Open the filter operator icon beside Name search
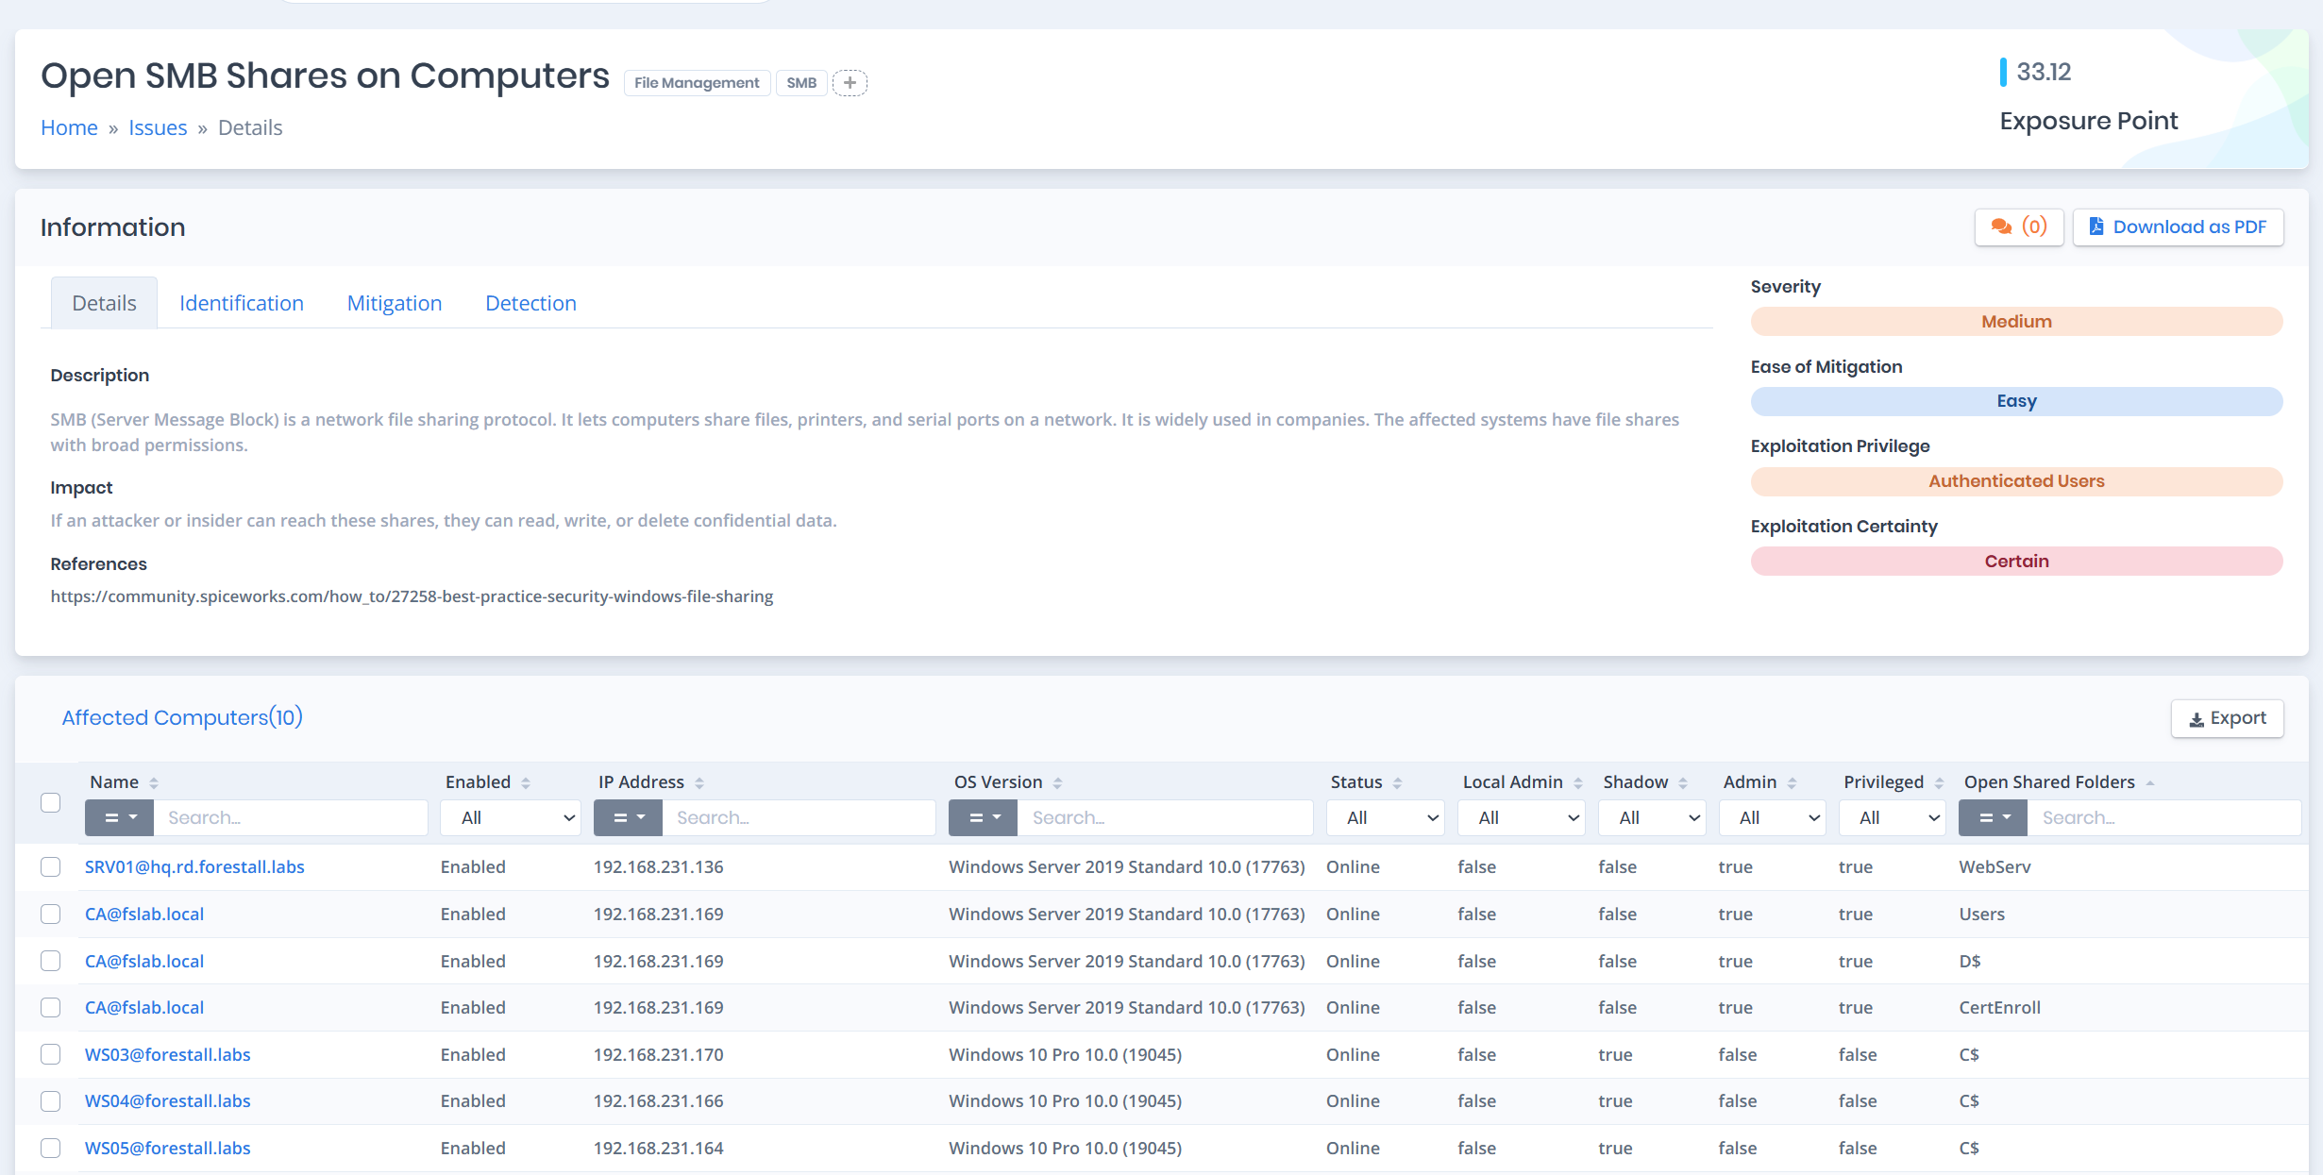 pos(119,817)
